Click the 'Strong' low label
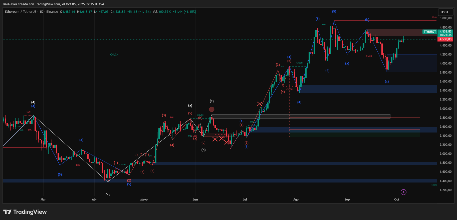Image resolution: width=457 pixels, height=220 pixels. [434, 185]
